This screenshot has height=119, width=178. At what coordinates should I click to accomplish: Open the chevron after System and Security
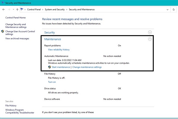click(x=67, y=10)
